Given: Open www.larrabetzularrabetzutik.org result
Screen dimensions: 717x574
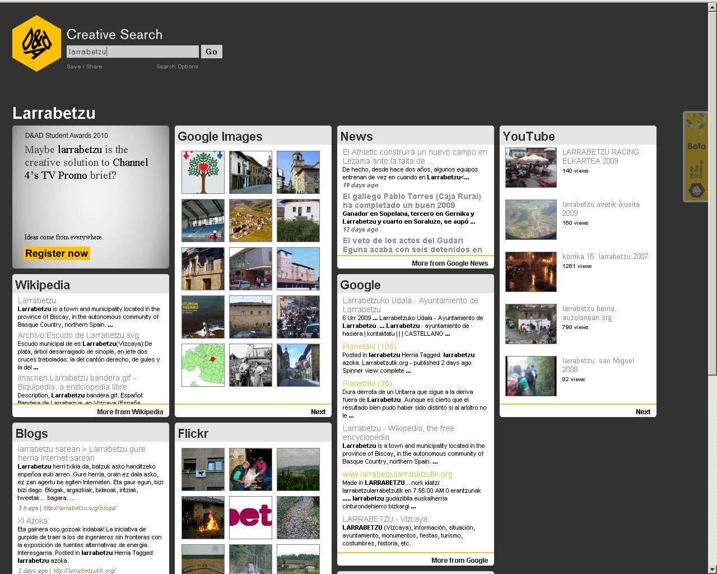Looking at the screenshot, I should coord(398,474).
